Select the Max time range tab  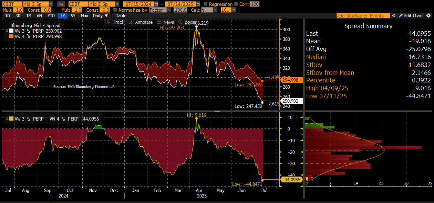(x=85, y=15)
